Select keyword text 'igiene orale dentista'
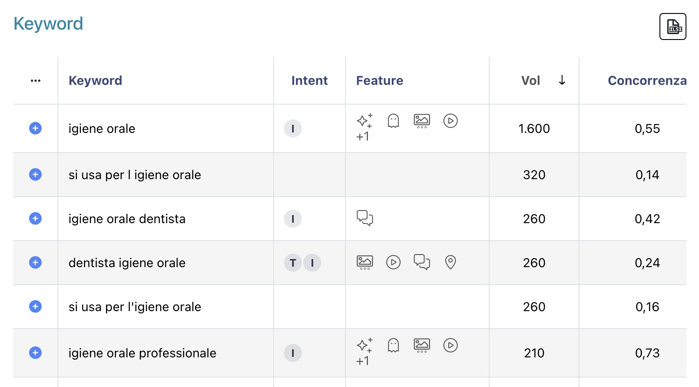699x387 pixels. pos(127,219)
